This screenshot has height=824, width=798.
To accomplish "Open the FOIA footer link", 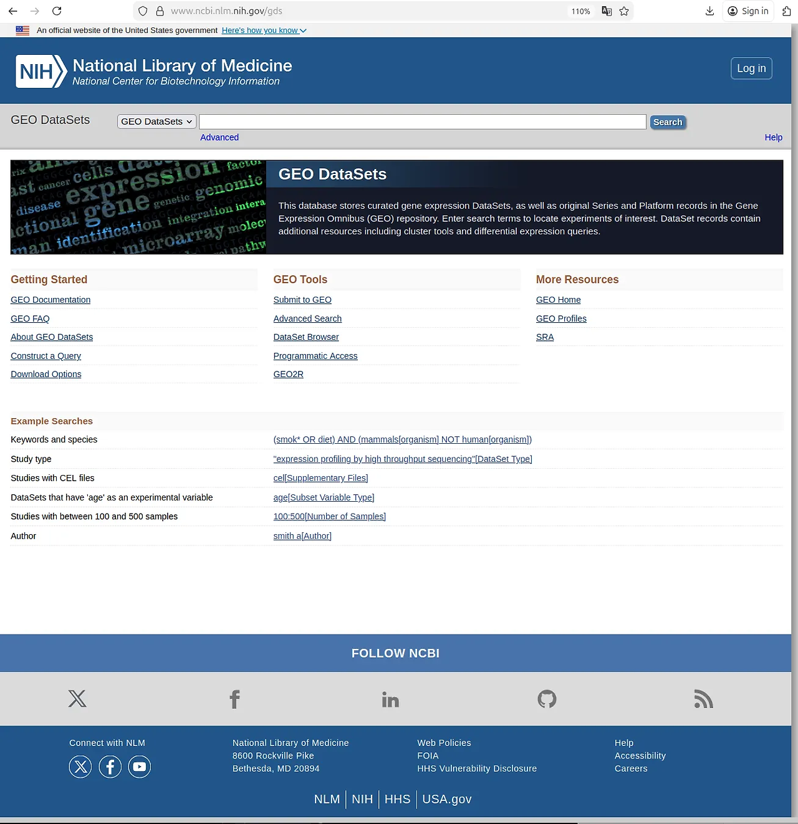I will pyautogui.click(x=428, y=755).
